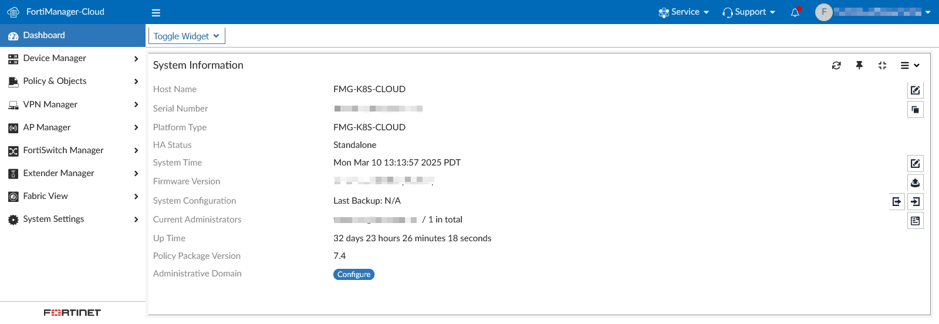
Task: Click Configure for Administrative Domain
Action: 354,274
